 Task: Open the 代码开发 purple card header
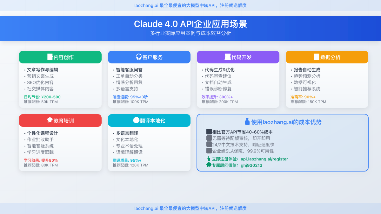tap(238, 57)
